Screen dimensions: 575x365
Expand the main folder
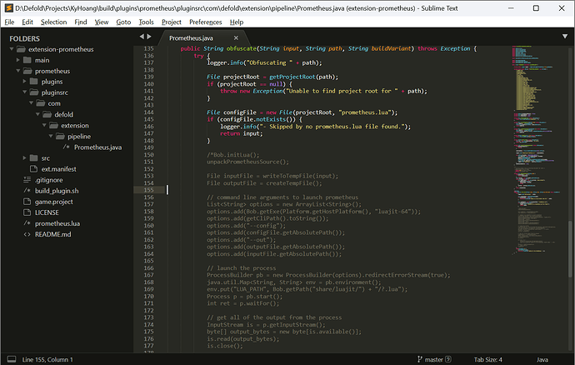point(18,60)
